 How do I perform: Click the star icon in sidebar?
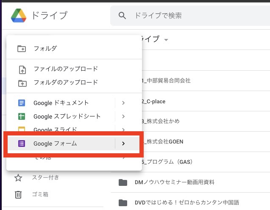(x=18, y=177)
